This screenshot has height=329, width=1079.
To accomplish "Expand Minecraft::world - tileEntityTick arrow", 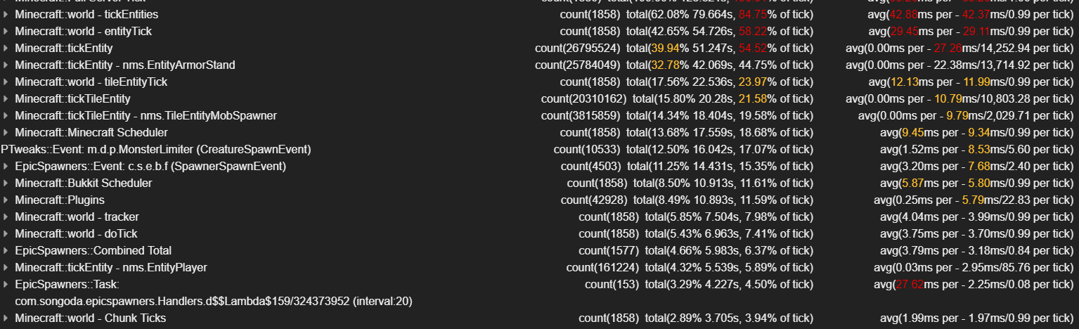I will pos(6,82).
